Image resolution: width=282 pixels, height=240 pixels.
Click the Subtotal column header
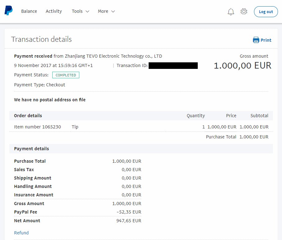click(x=259, y=116)
